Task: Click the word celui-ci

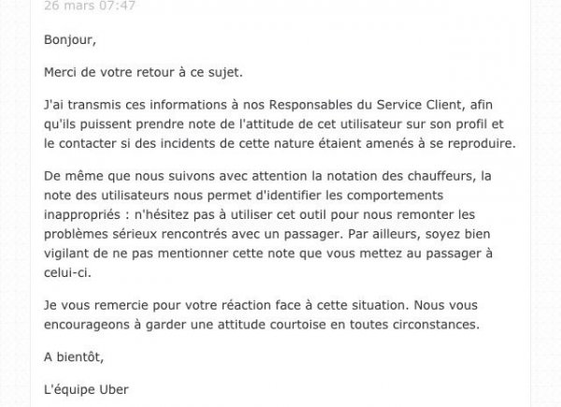Action: (67, 273)
